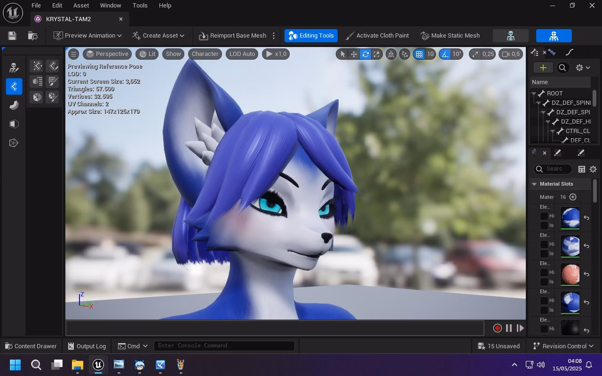This screenshot has height=376, width=602.
Task: Enable Highlight checkbox for fourth material element
Action: 544,301
